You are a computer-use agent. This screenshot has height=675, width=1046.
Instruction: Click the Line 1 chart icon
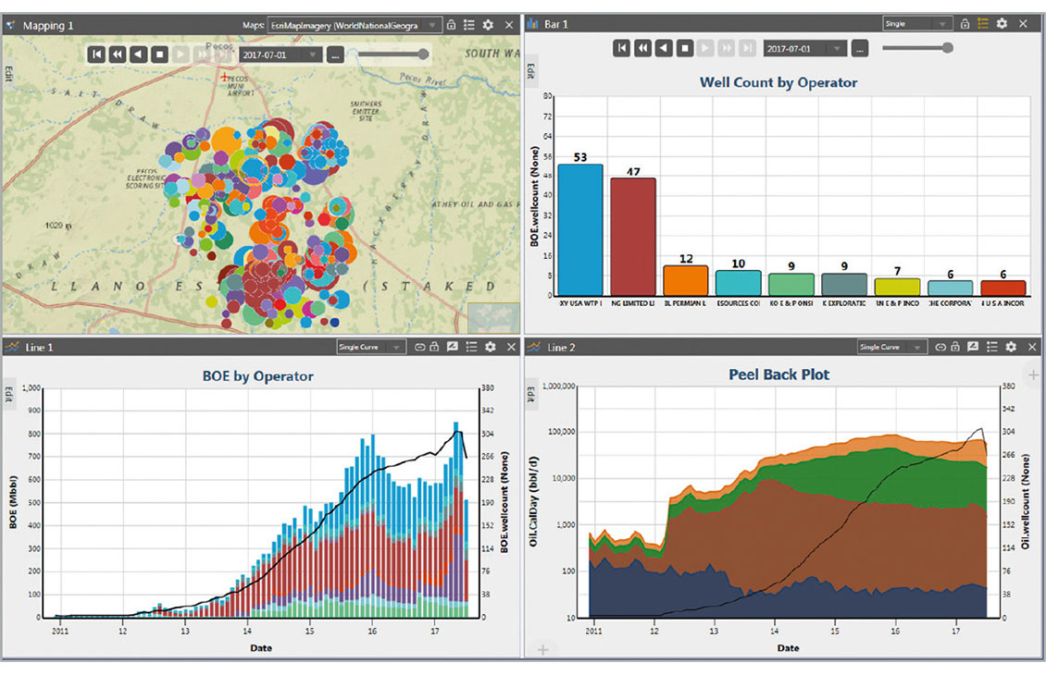pyautogui.click(x=12, y=347)
